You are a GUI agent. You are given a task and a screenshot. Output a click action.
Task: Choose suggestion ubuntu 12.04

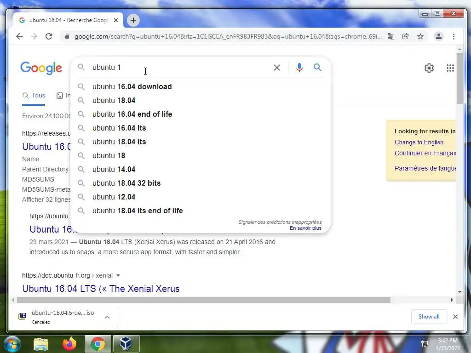(x=201, y=197)
